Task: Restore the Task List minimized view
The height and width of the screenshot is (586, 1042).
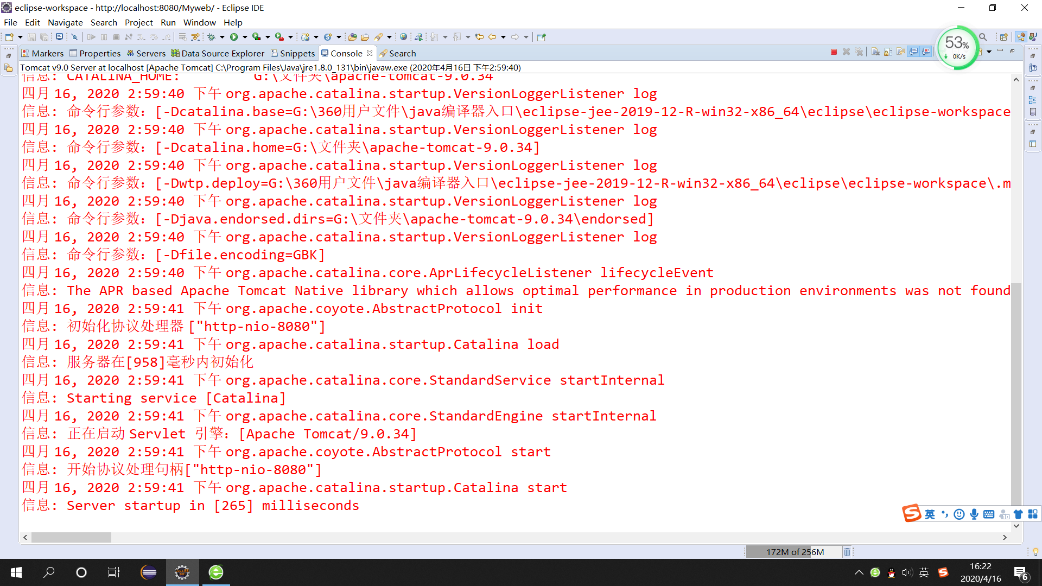Action: (x=1033, y=112)
